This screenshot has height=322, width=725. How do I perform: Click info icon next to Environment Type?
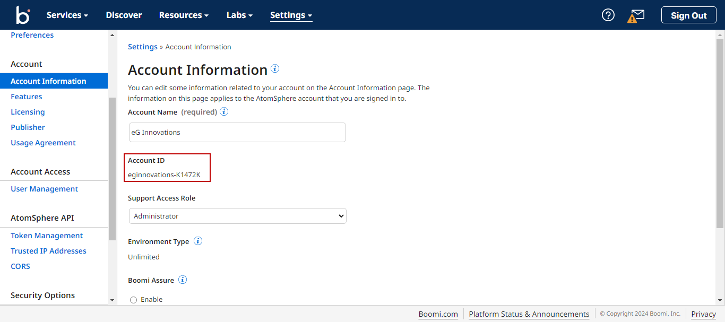click(198, 241)
